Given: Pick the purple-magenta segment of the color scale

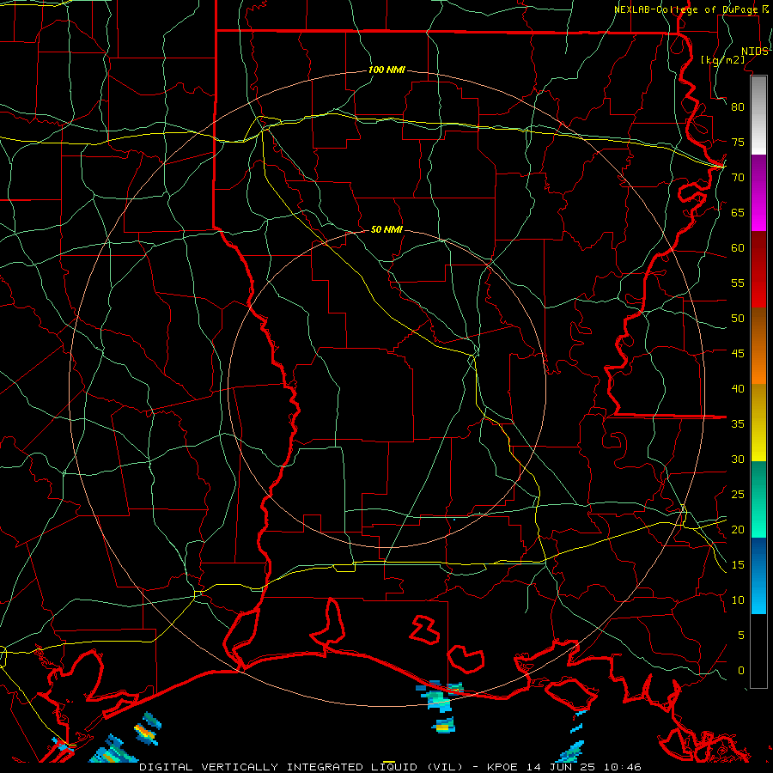Looking at the screenshot, I should coord(758,193).
